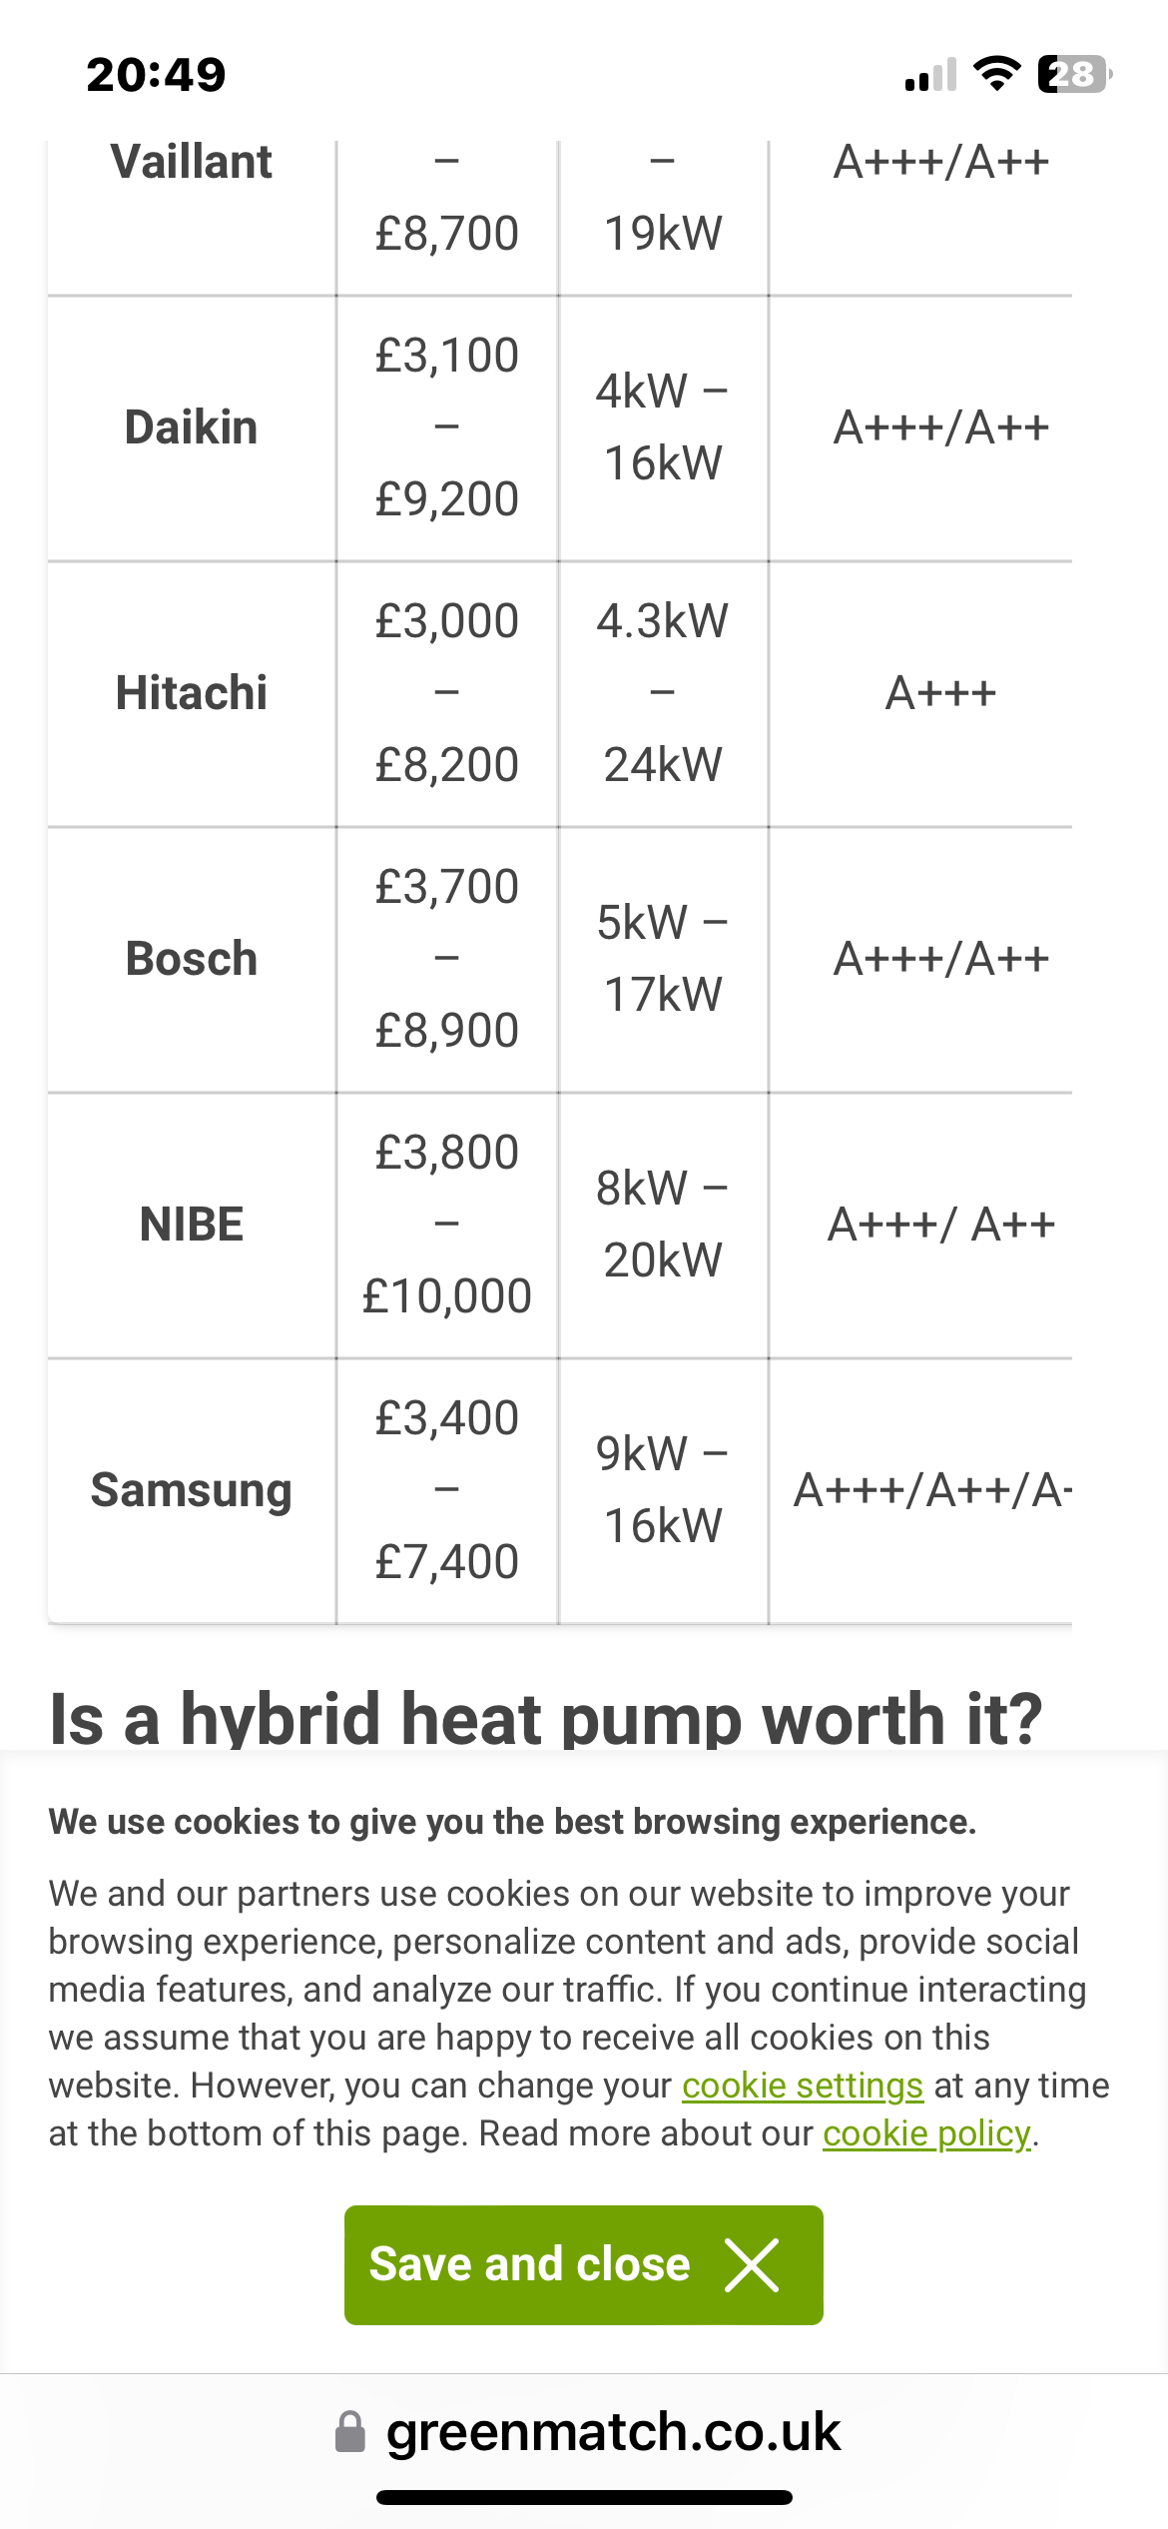1168x2529 pixels.
Task: Tap the 20:49 clock in status bar
Action: 156,75
